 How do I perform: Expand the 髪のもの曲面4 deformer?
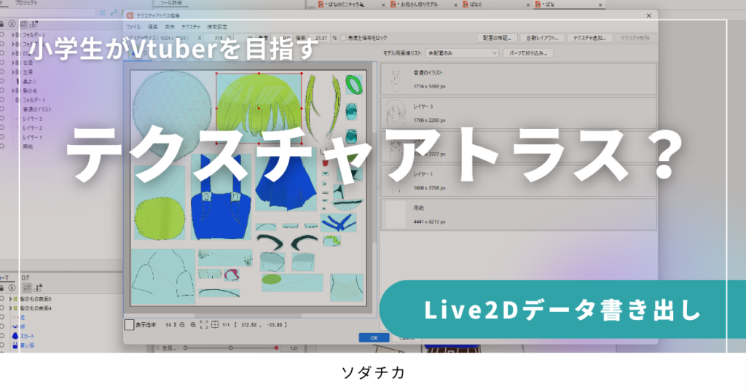pyautogui.click(x=10, y=308)
